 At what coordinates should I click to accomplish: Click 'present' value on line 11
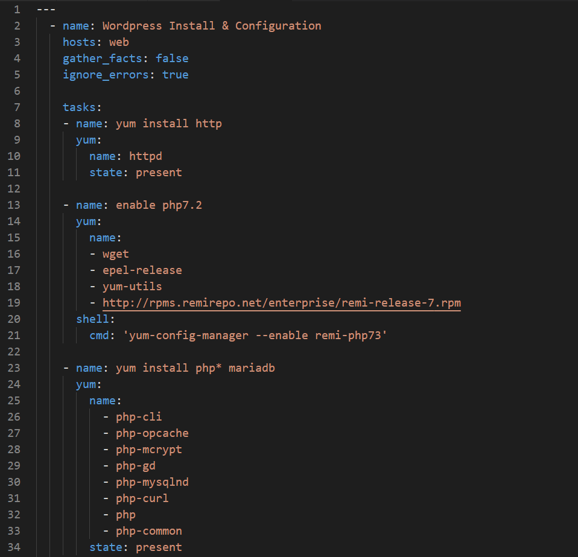pyautogui.click(x=159, y=173)
